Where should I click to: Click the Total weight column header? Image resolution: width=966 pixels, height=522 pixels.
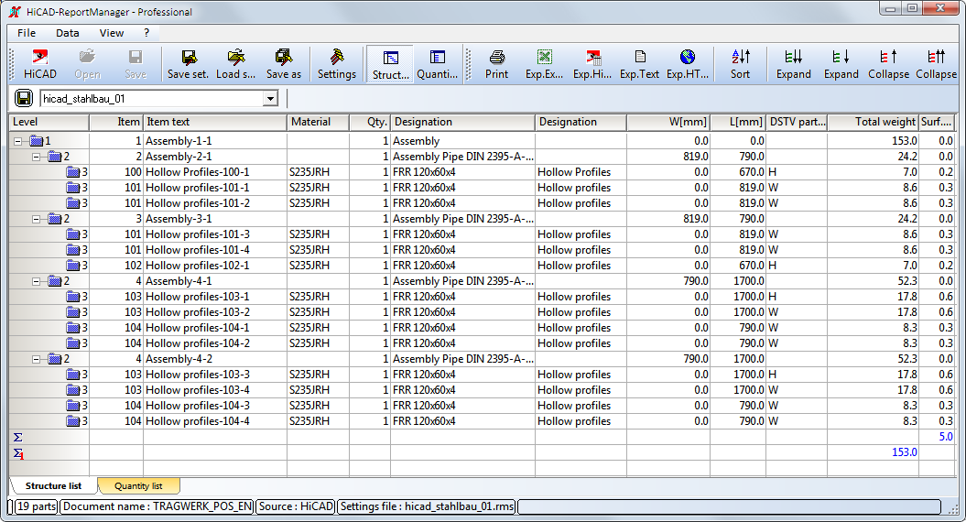click(872, 122)
